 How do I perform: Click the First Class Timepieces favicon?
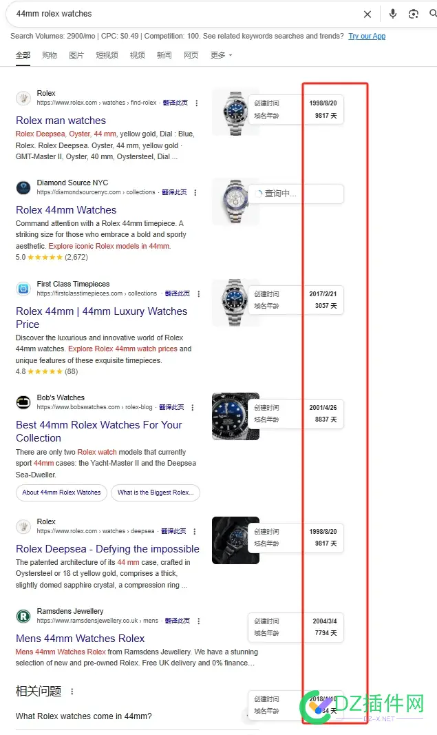pos(23,289)
